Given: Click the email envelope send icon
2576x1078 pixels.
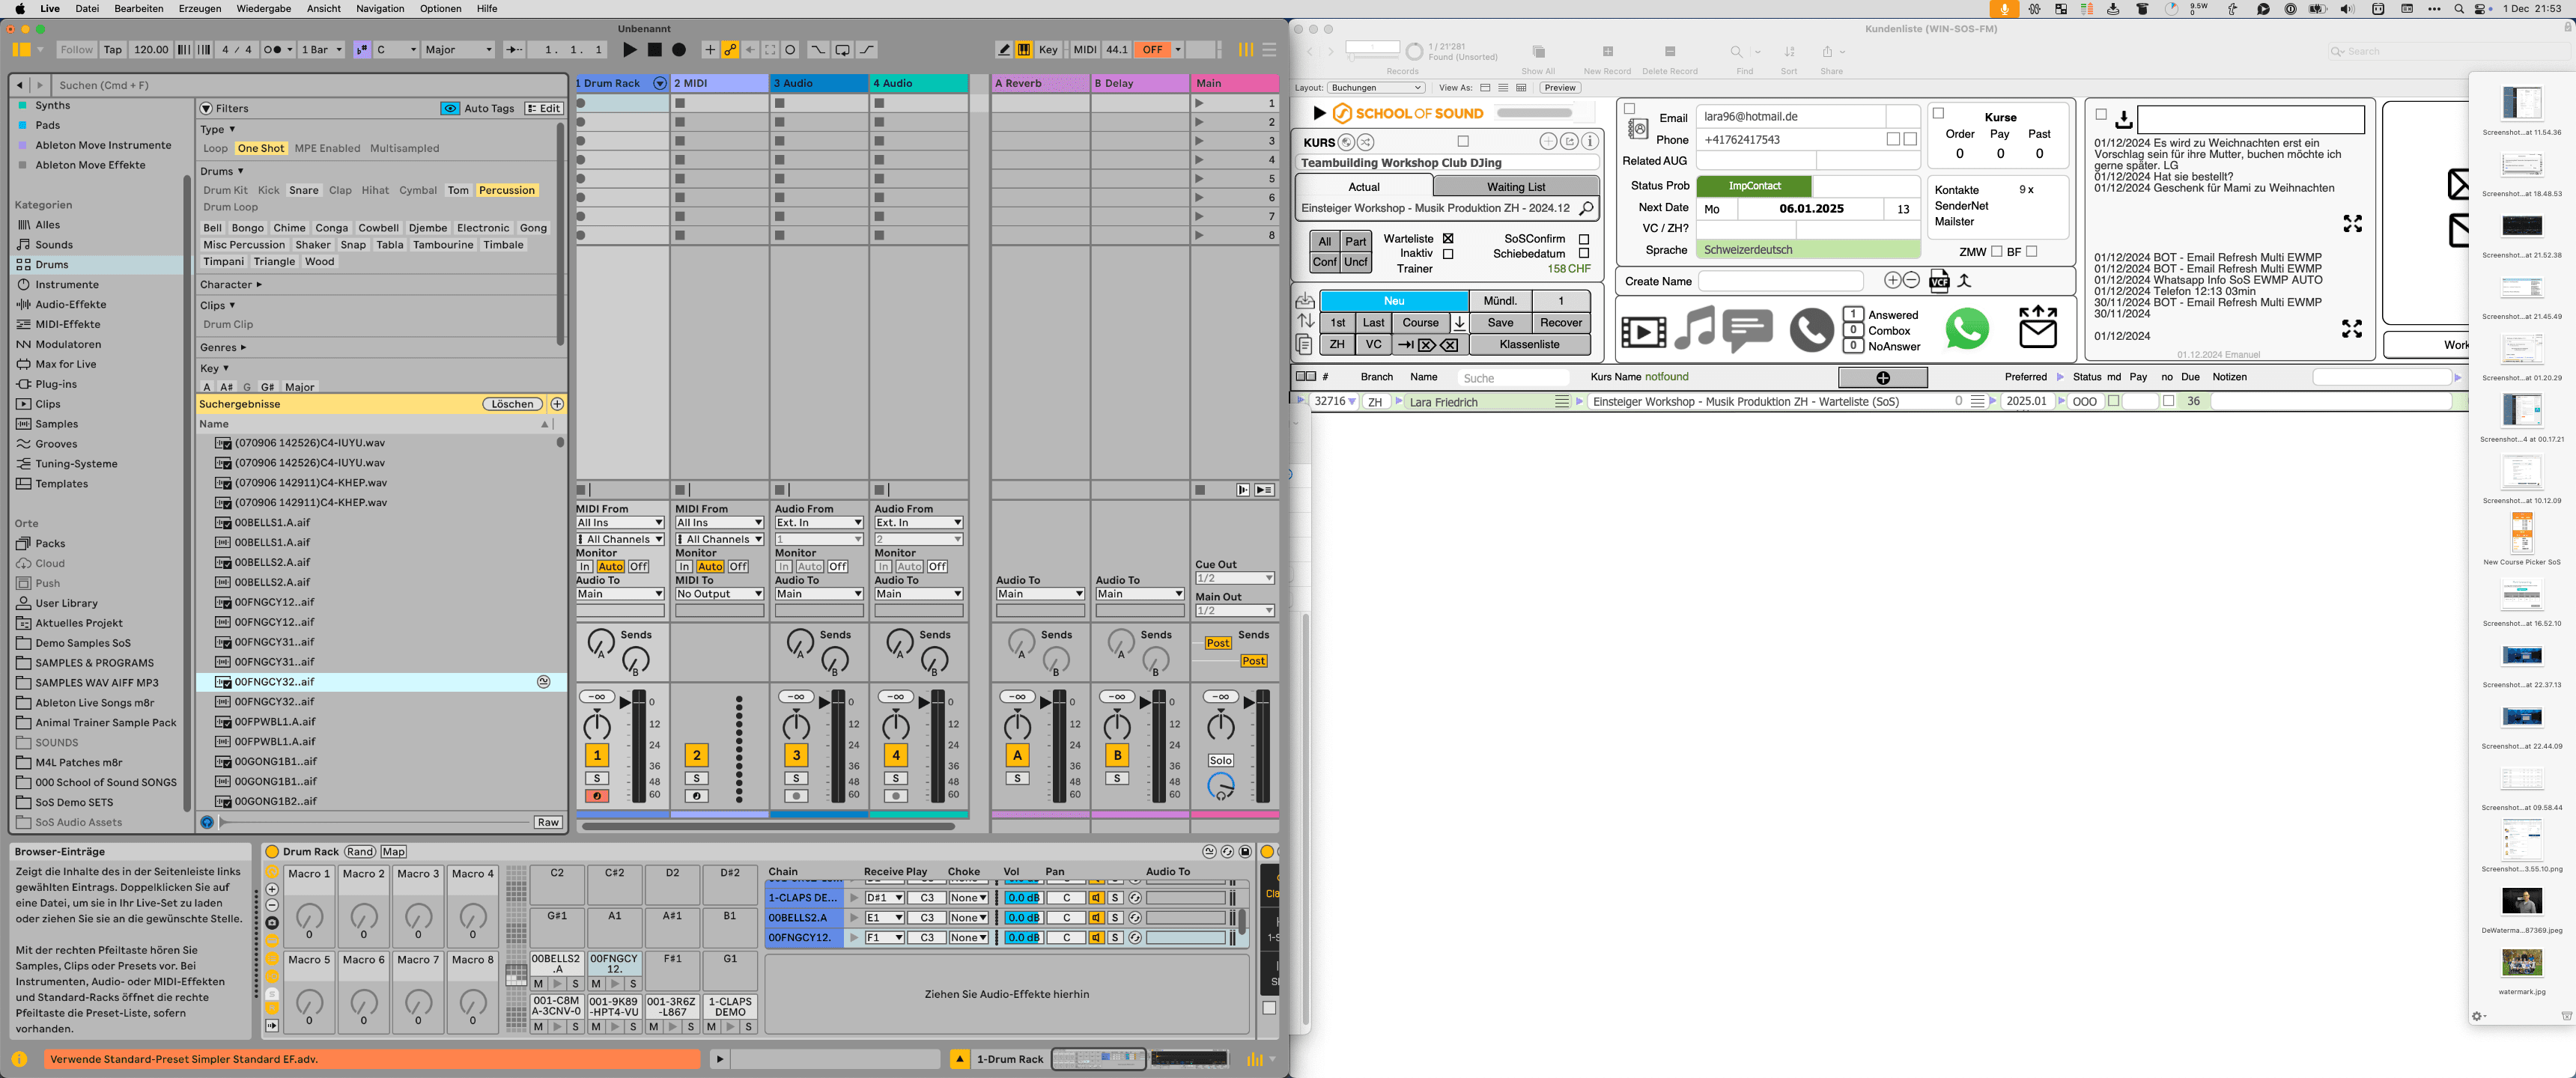Looking at the screenshot, I should (x=2037, y=328).
